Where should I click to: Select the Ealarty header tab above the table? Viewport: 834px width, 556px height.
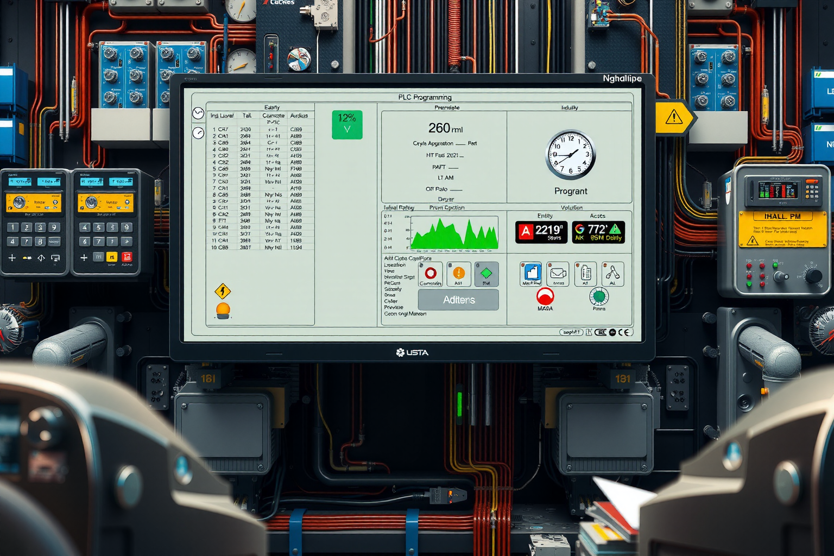click(272, 108)
